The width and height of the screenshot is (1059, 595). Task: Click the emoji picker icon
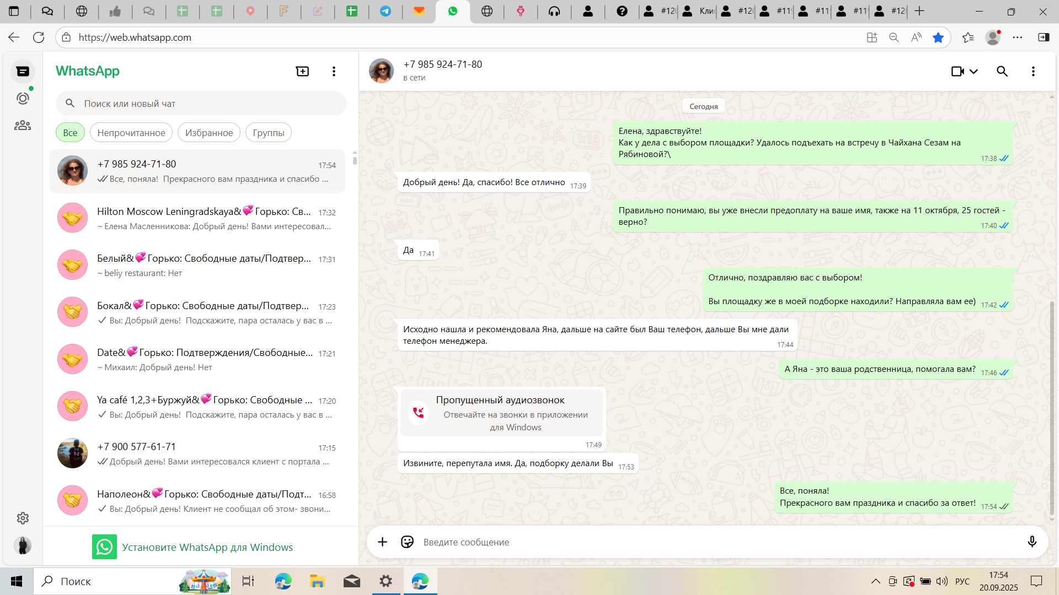407,542
